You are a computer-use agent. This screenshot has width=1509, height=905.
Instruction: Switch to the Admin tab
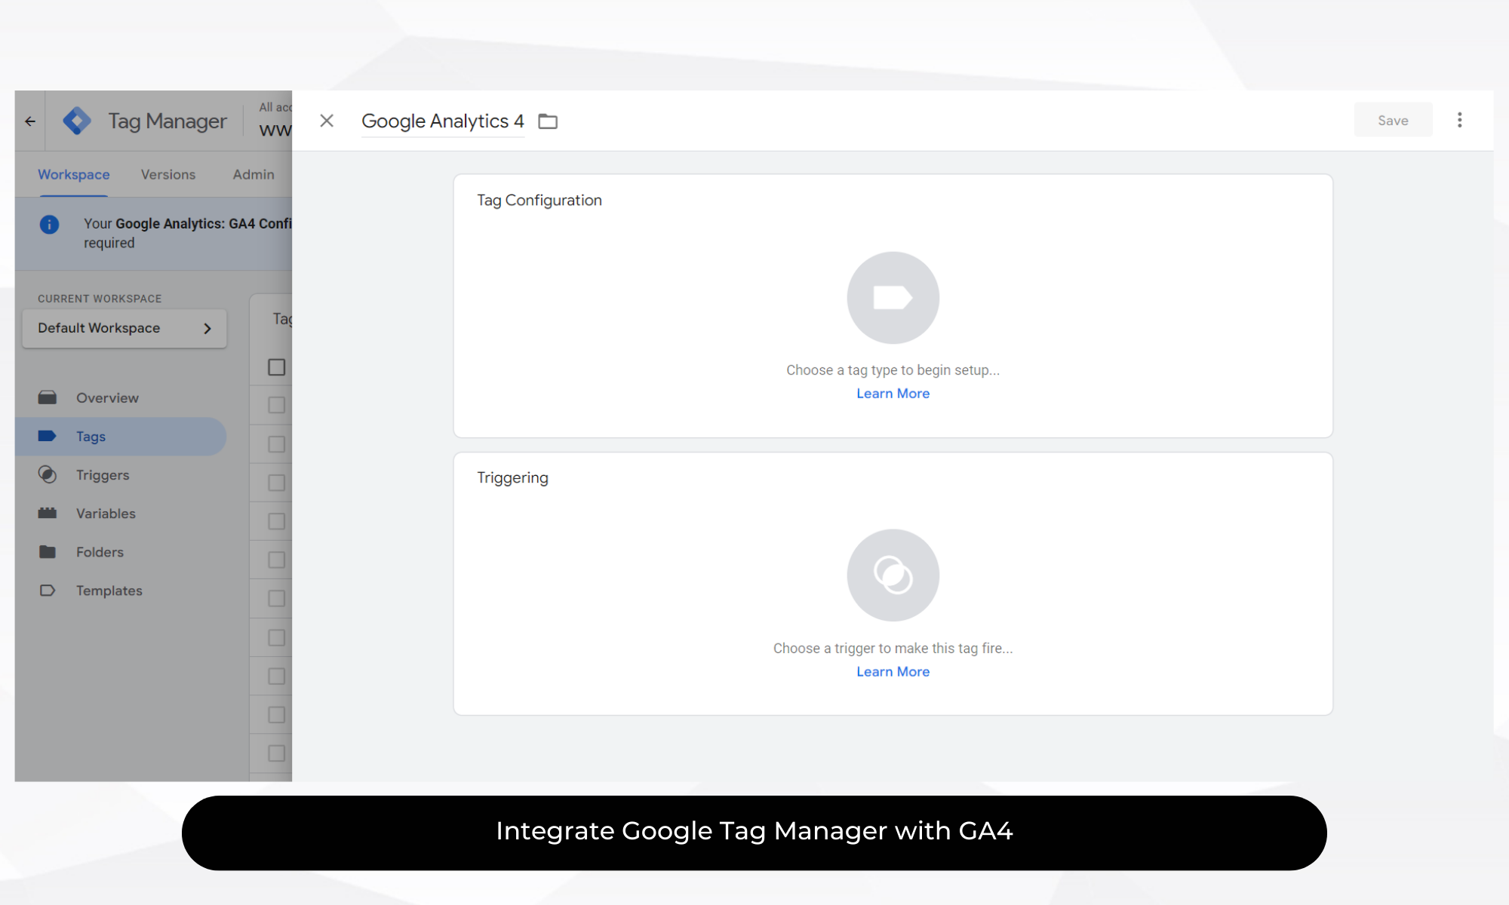254,174
